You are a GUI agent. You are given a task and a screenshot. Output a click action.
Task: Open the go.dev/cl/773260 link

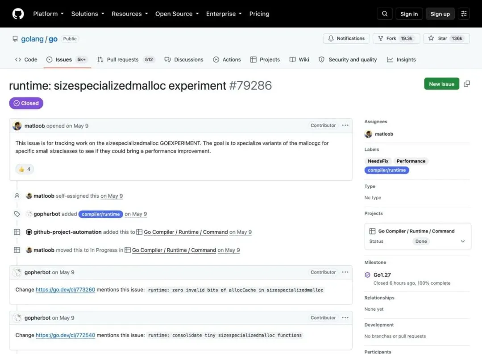click(x=65, y=290)
